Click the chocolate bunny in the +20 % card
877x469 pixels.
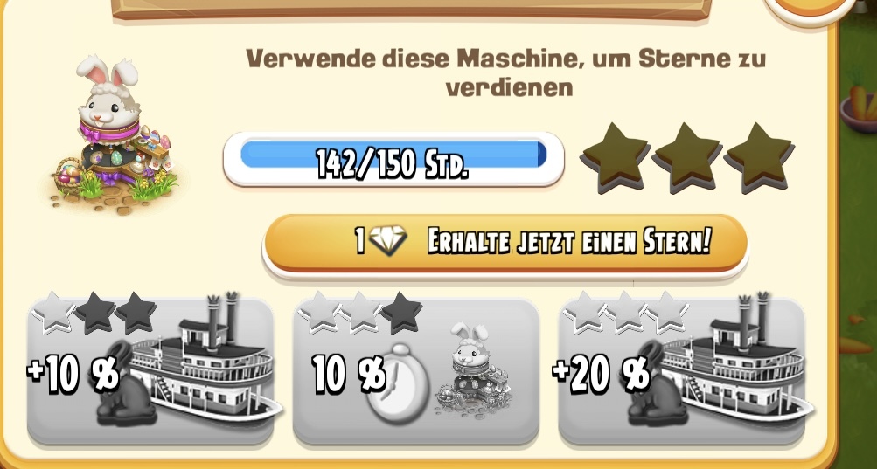656,384
